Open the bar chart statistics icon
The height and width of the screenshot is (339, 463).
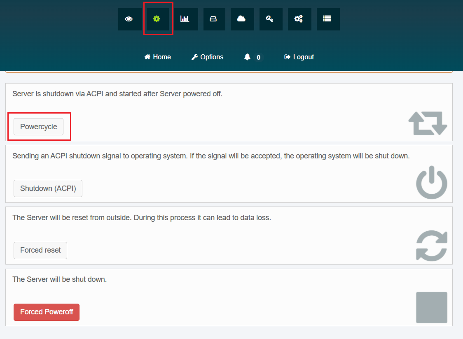185,19
